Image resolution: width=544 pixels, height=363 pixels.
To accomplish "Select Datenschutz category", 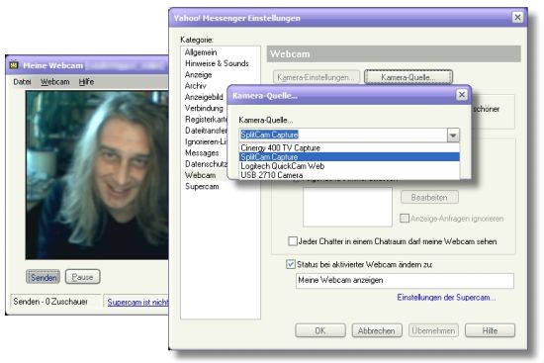I will [206, 164].
